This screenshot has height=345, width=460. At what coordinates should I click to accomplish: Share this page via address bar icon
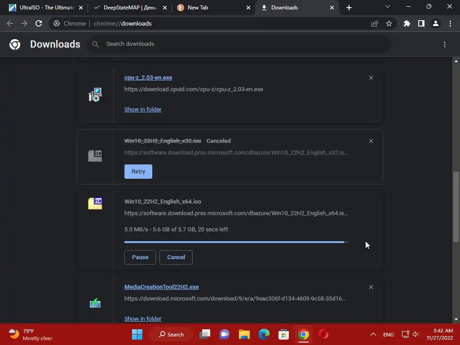pos(375,23)
